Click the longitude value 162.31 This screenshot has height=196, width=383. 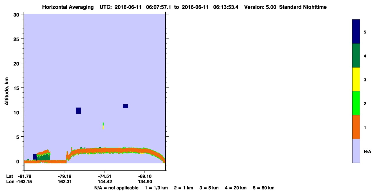(64, 182)
